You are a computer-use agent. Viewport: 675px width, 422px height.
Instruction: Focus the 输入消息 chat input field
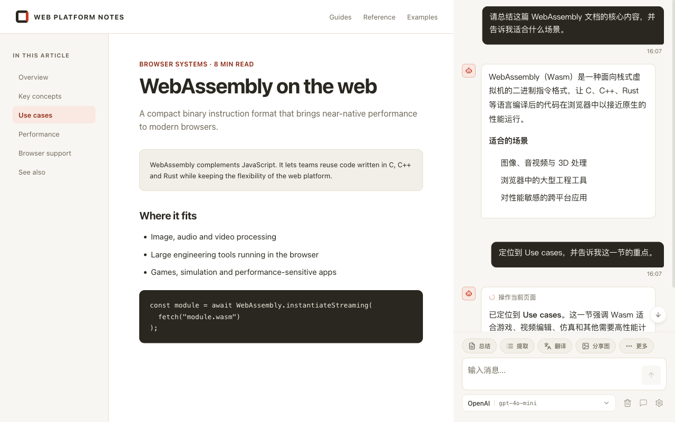coord(551,374)
